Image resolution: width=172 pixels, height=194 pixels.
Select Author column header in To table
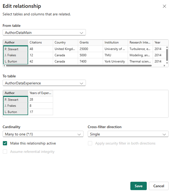coord(16,93)
